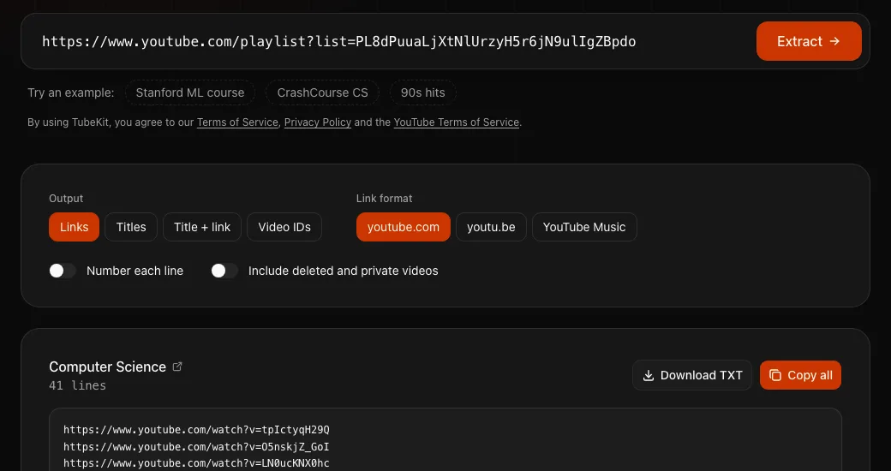Enable Number each line toggle
891x471 pixels.
click(x=63, y=271)
